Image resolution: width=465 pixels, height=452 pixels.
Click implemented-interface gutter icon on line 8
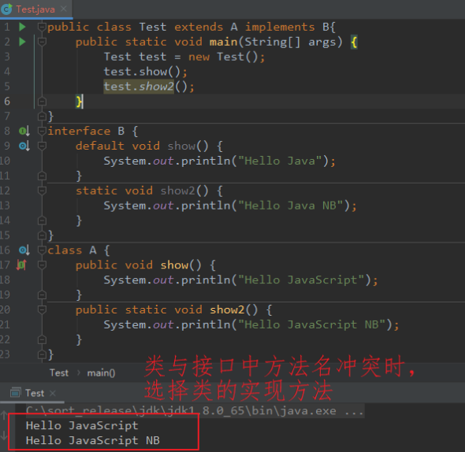pos(24,131)
